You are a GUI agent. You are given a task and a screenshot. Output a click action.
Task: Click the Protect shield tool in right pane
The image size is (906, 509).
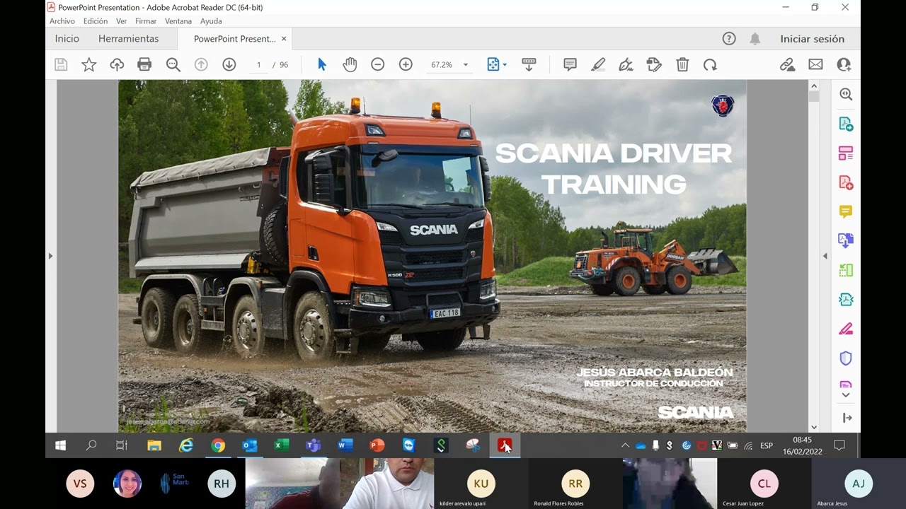point(846,358)
